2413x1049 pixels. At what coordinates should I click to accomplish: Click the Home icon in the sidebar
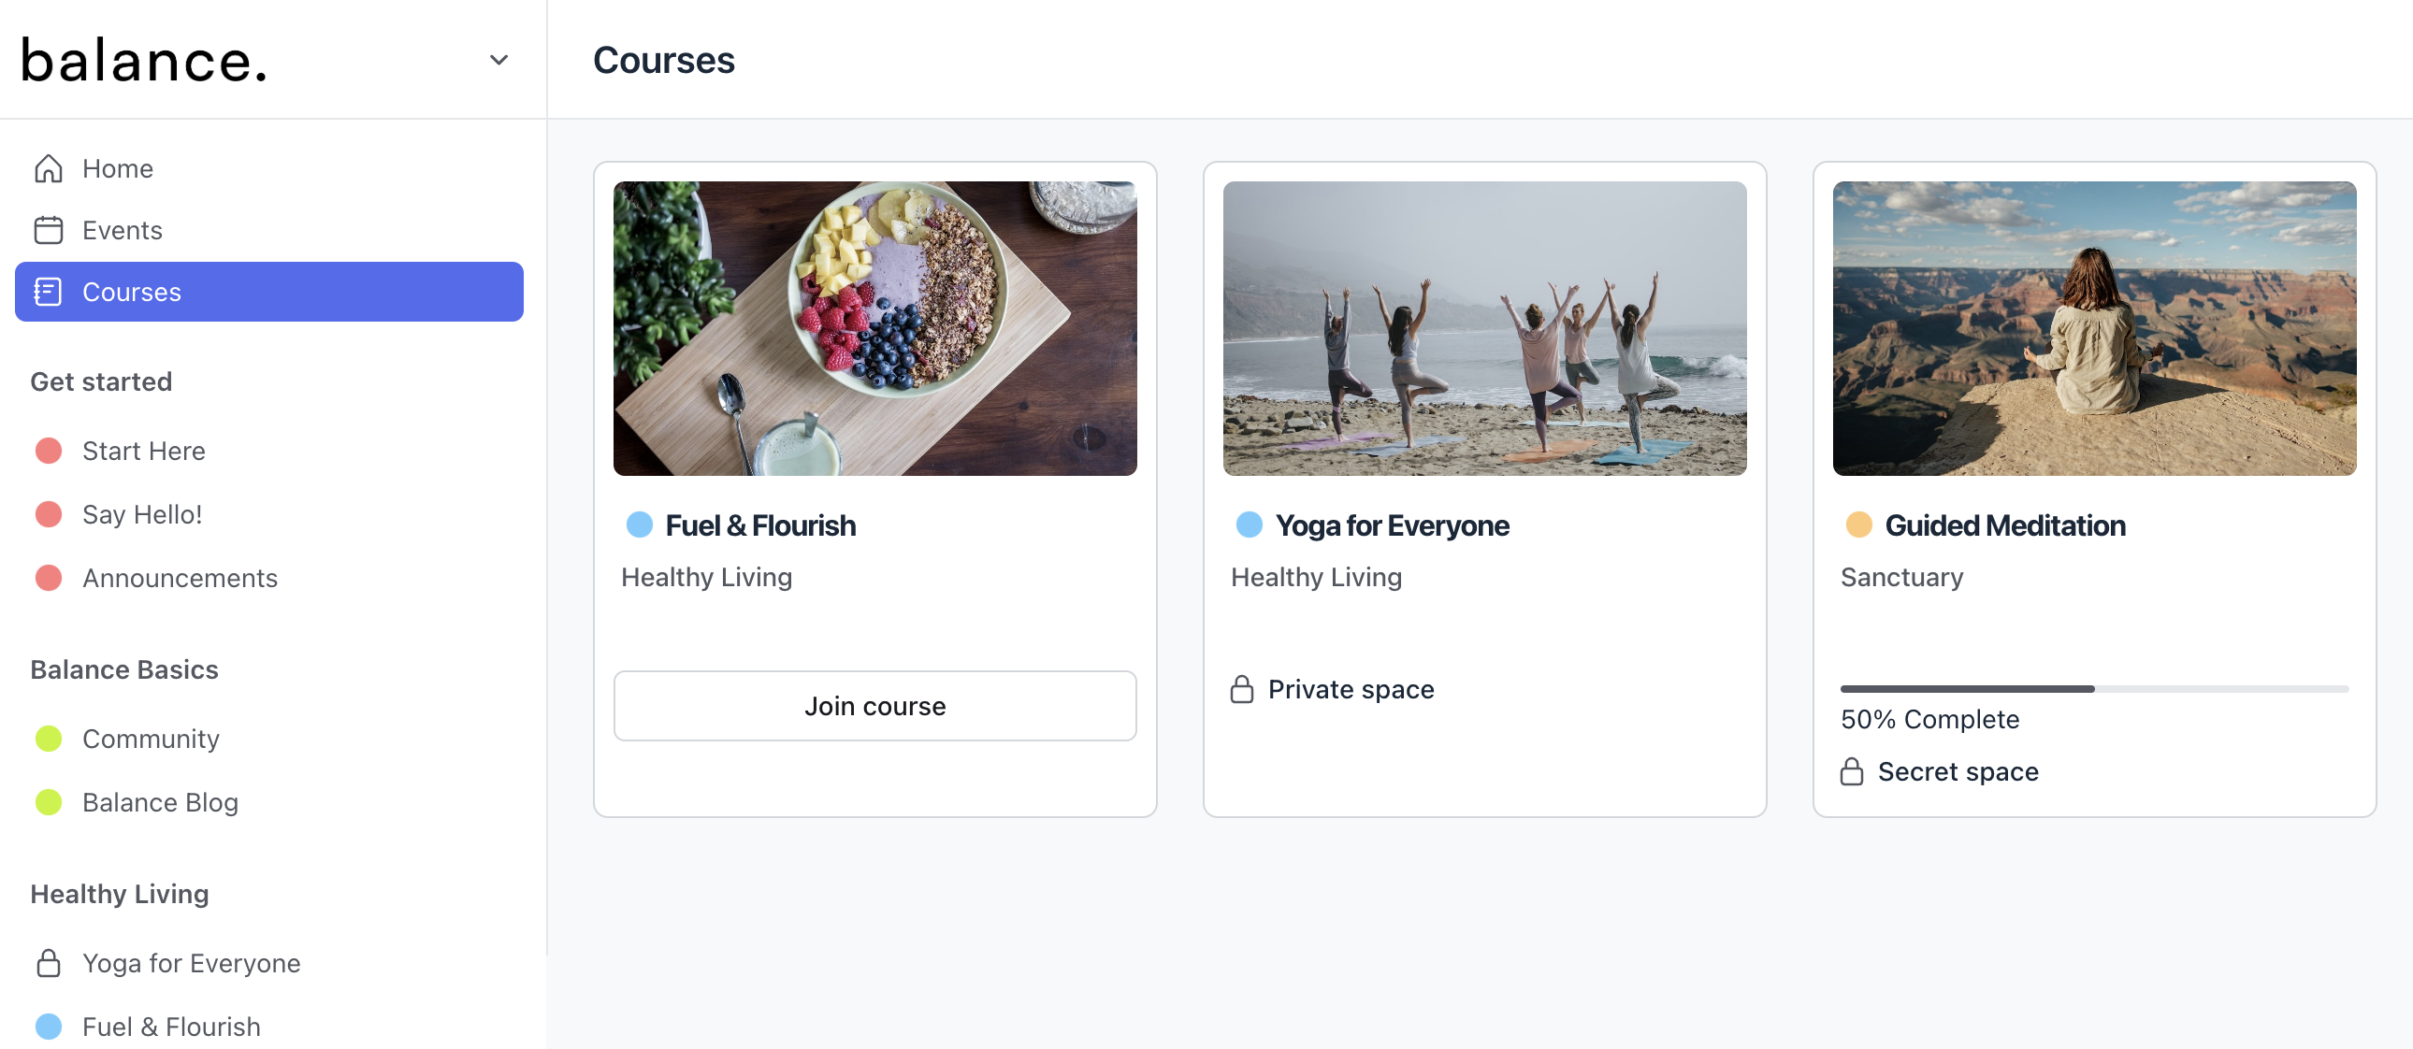point(48,168)
